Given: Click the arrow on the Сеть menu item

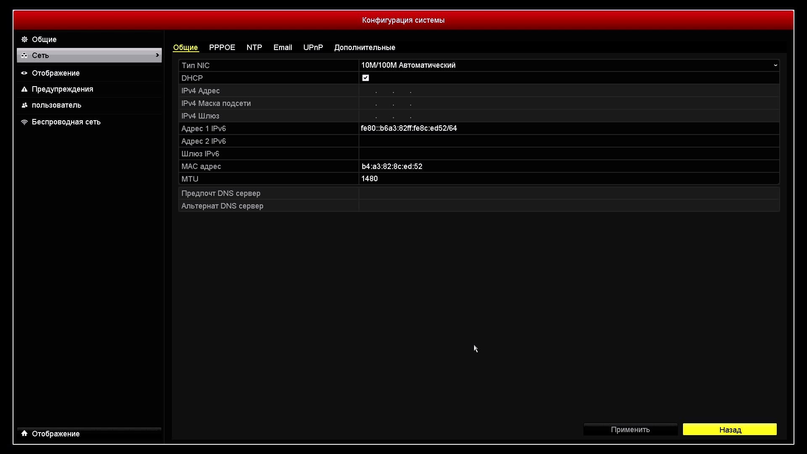Looking at the screenshot, I should (x=157, y=55).
